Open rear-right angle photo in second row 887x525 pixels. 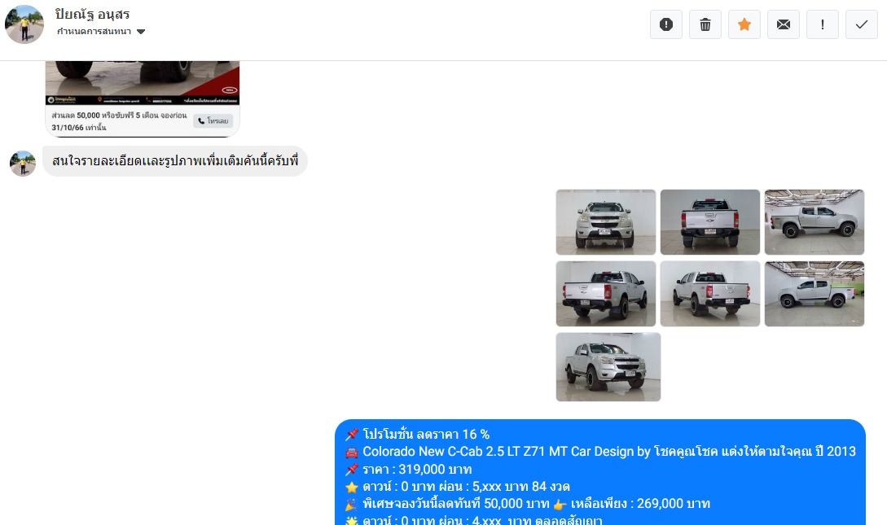tap(710, 294)
